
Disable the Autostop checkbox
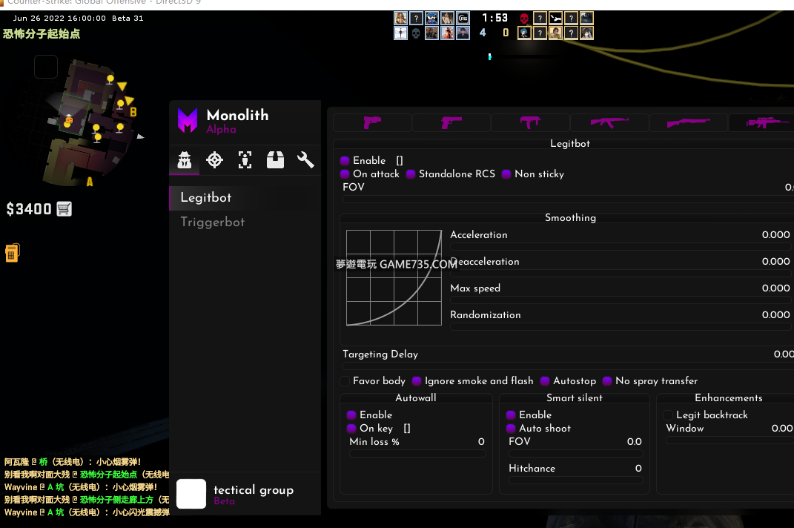(546, 381)
